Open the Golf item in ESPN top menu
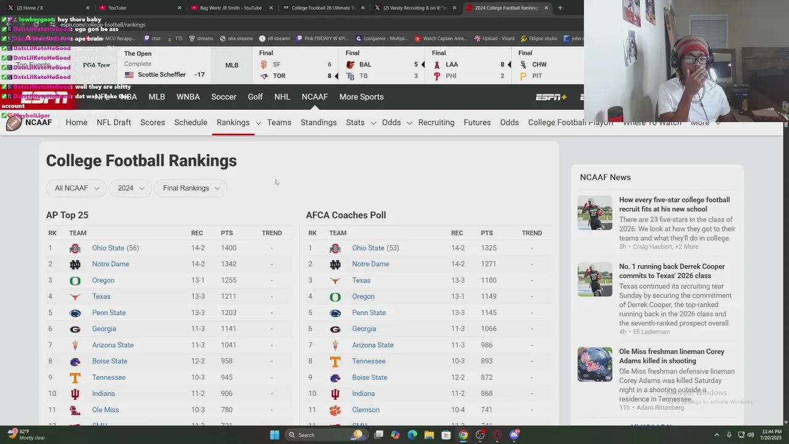This screenshot has height=444, width=789. click(255, 97)
